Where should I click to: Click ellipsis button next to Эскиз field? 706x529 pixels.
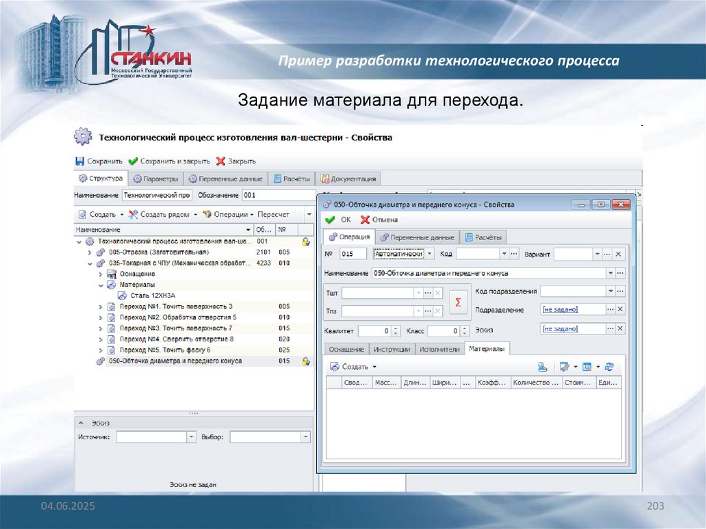click(608, 329)
